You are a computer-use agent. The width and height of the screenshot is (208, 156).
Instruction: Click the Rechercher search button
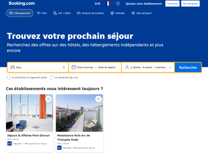click(x=188, y=68)
